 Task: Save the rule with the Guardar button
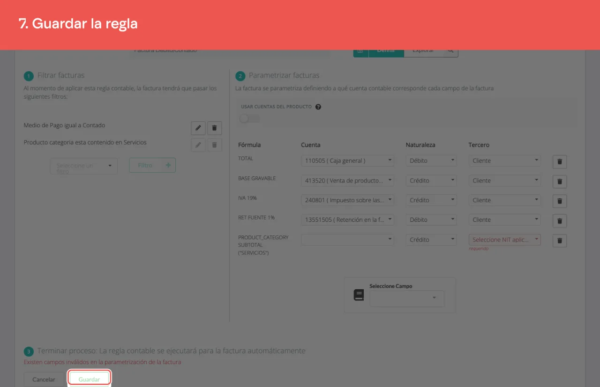coord(89,380)
